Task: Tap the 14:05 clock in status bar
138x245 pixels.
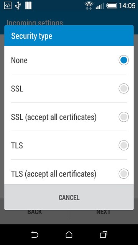Action: point(127,6)
